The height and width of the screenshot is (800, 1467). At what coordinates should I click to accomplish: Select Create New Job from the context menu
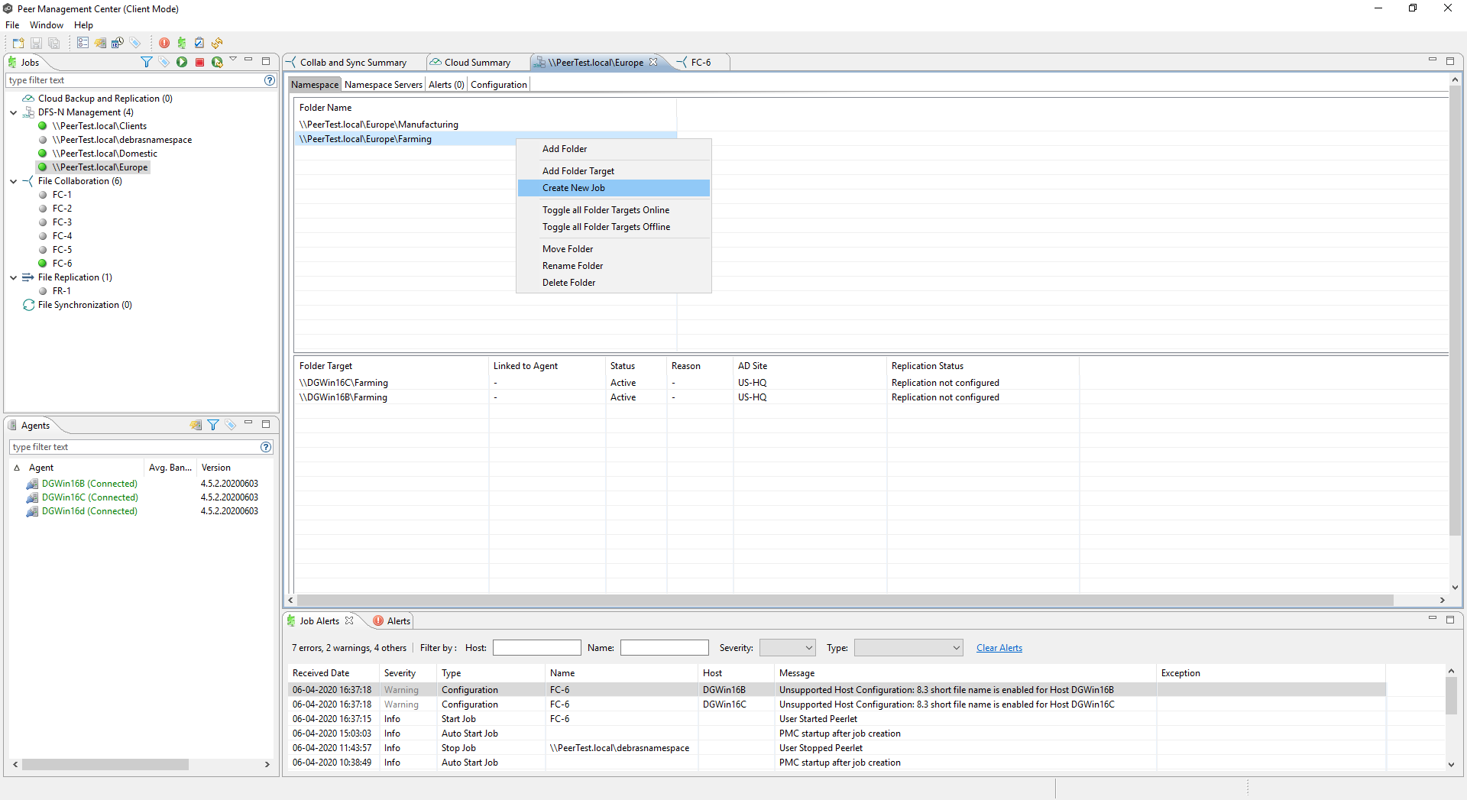tap(574, 188)
